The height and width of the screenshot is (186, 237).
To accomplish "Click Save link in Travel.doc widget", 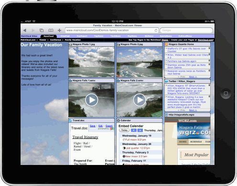I will tap(93, 126).
